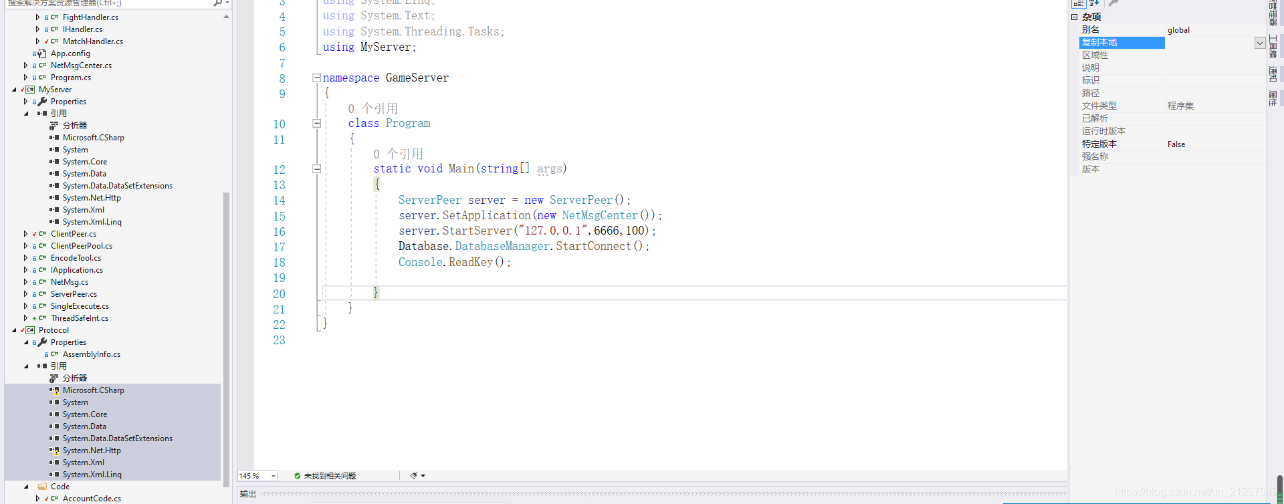Select Program.cs in Solution Explorer
1284x504 pixels.
71,78
